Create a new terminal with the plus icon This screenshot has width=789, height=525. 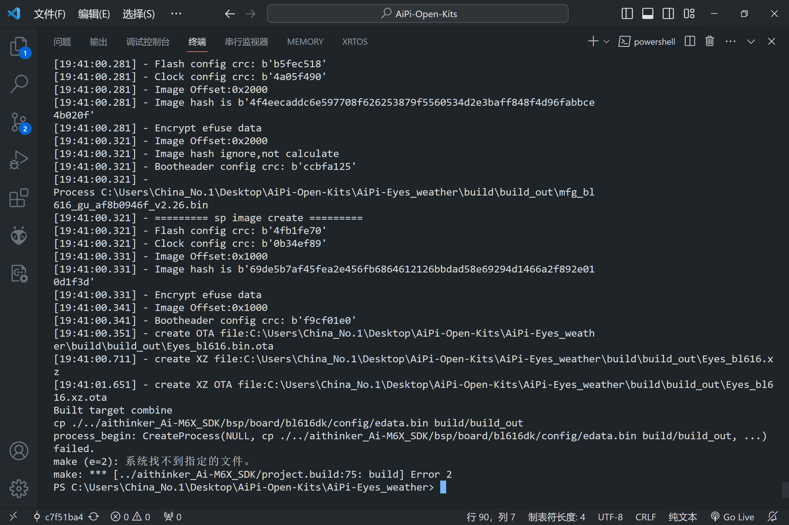coord(593,42)
